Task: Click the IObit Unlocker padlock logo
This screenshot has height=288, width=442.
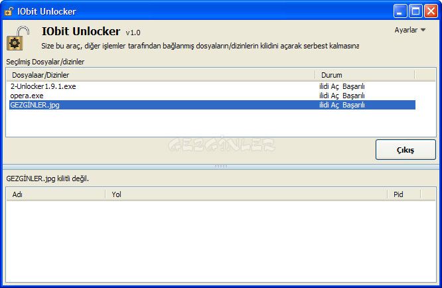Action: pyautogui.click(x=18, y=38)
